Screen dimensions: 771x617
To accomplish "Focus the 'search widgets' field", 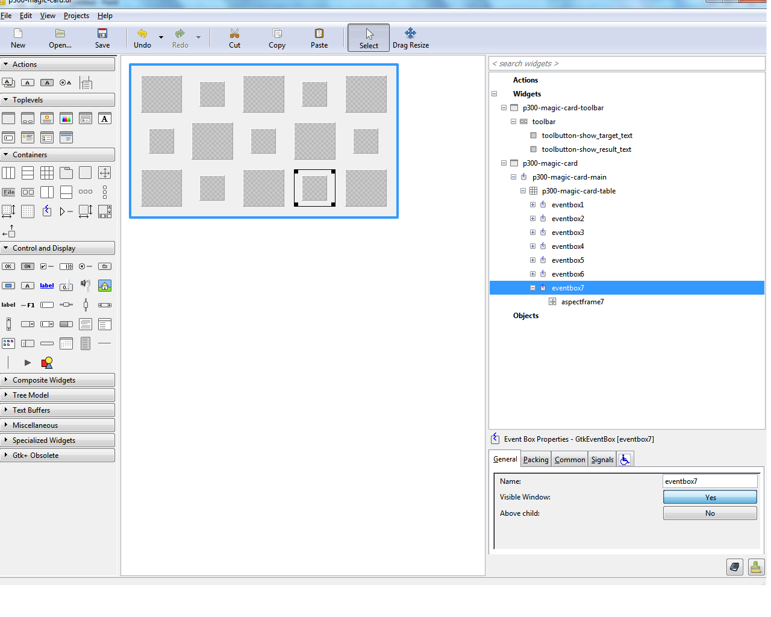I will pyautogui.click(x=627, y=63).
